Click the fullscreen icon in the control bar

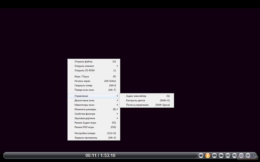228,156
